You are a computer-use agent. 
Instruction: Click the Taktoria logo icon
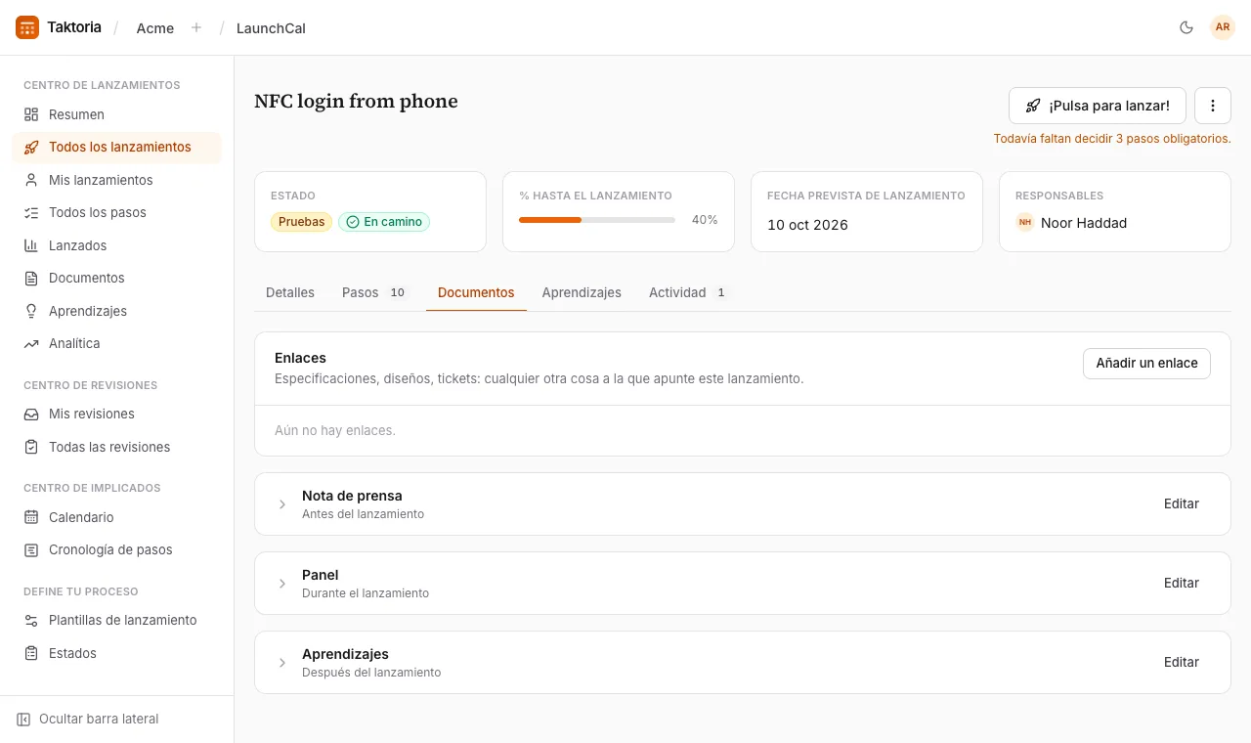tap(27, 27)
